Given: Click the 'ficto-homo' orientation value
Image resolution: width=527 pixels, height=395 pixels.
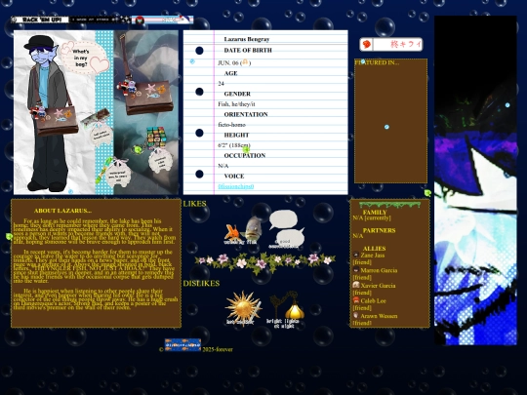Looking at the screenshot, I should pos(231,125).
